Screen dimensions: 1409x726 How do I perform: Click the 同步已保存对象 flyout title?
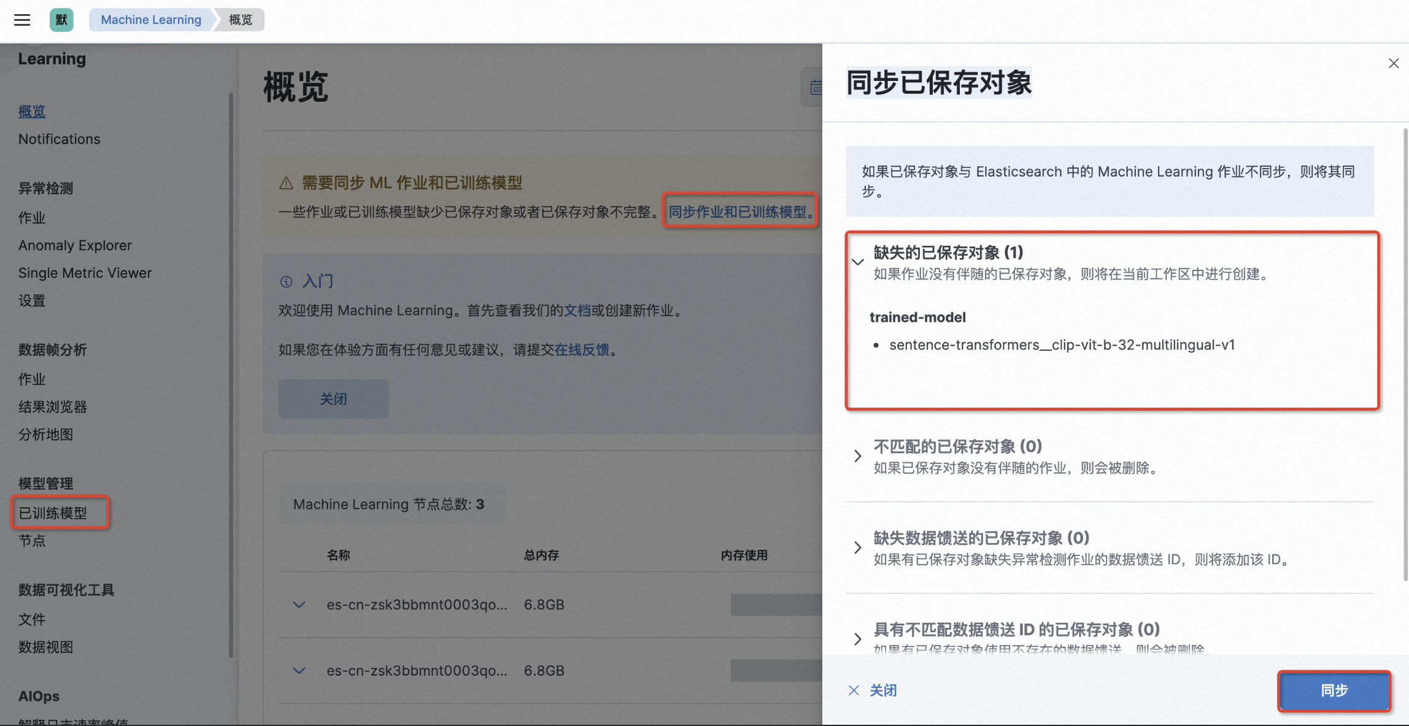(939, 82)
